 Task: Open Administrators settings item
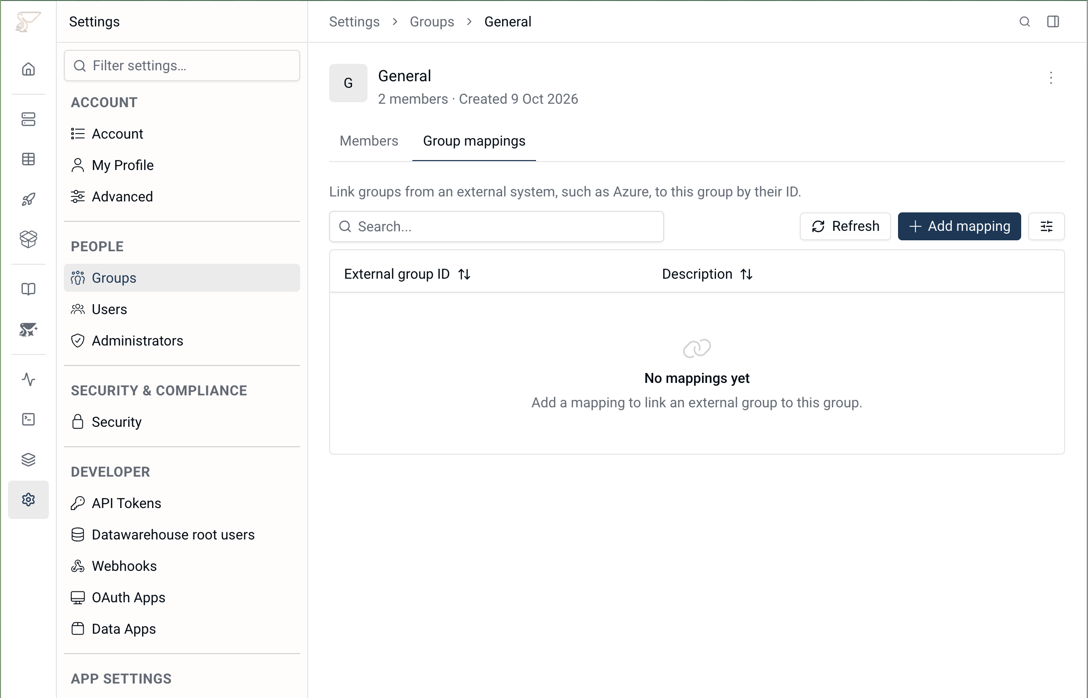(182, 341)
